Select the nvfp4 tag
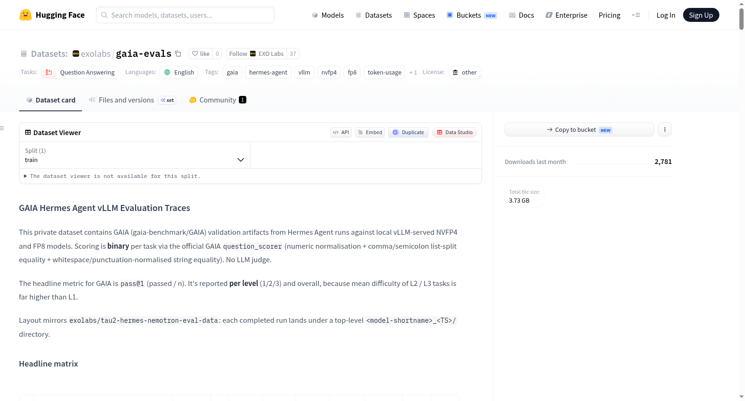The width and height of the screenshot is (745, 401). [329, 72]
